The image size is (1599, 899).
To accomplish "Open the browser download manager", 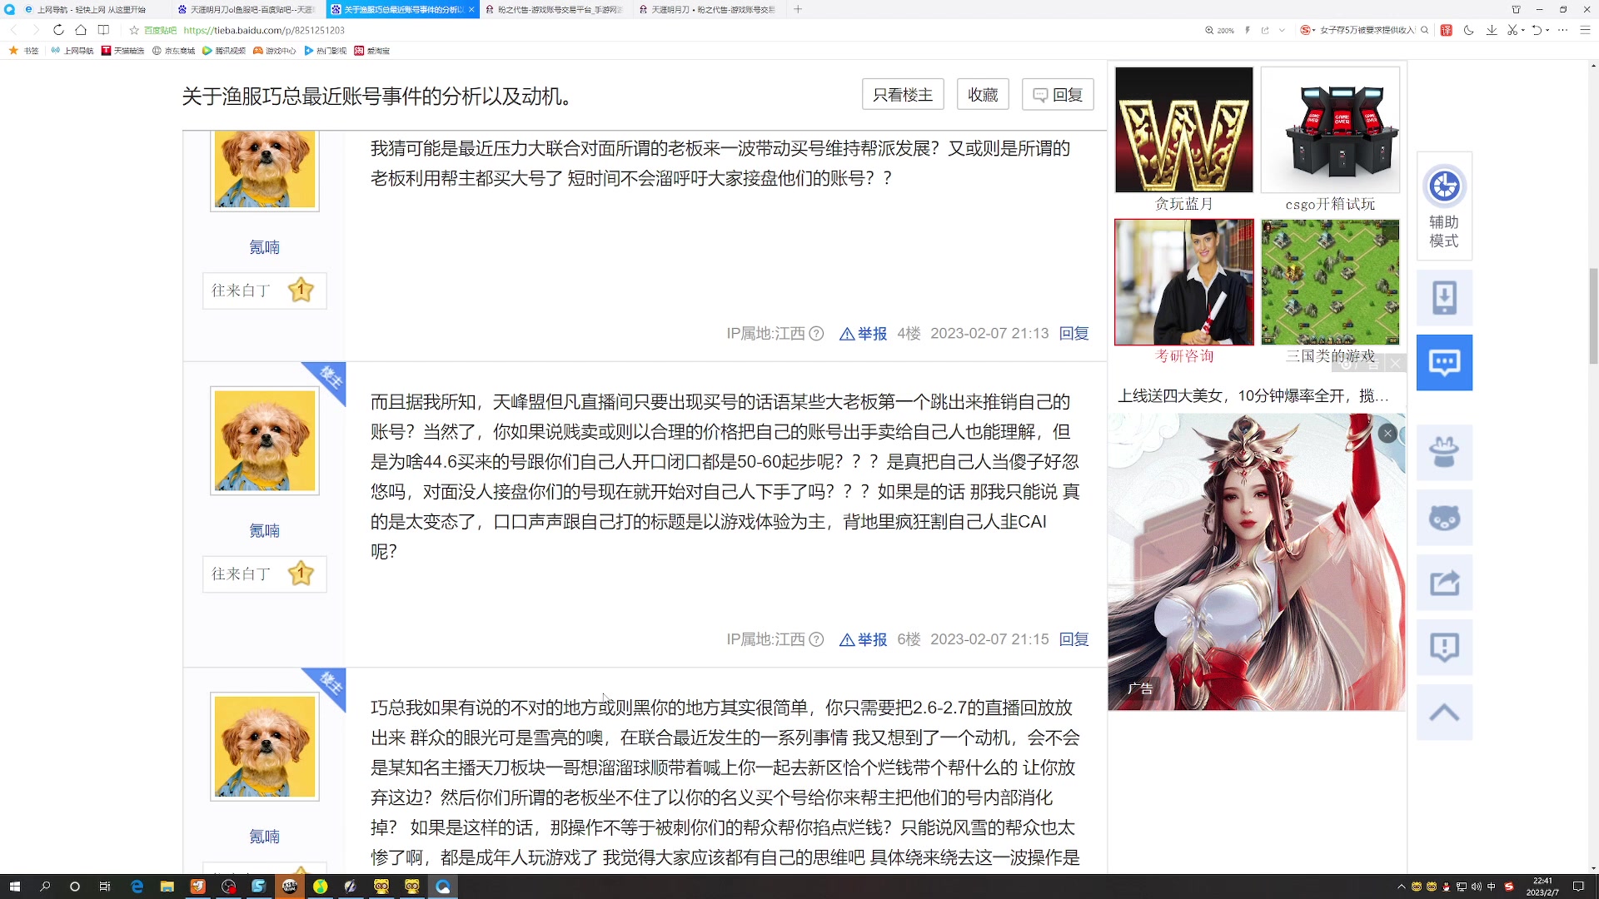I will point(1491,30).
